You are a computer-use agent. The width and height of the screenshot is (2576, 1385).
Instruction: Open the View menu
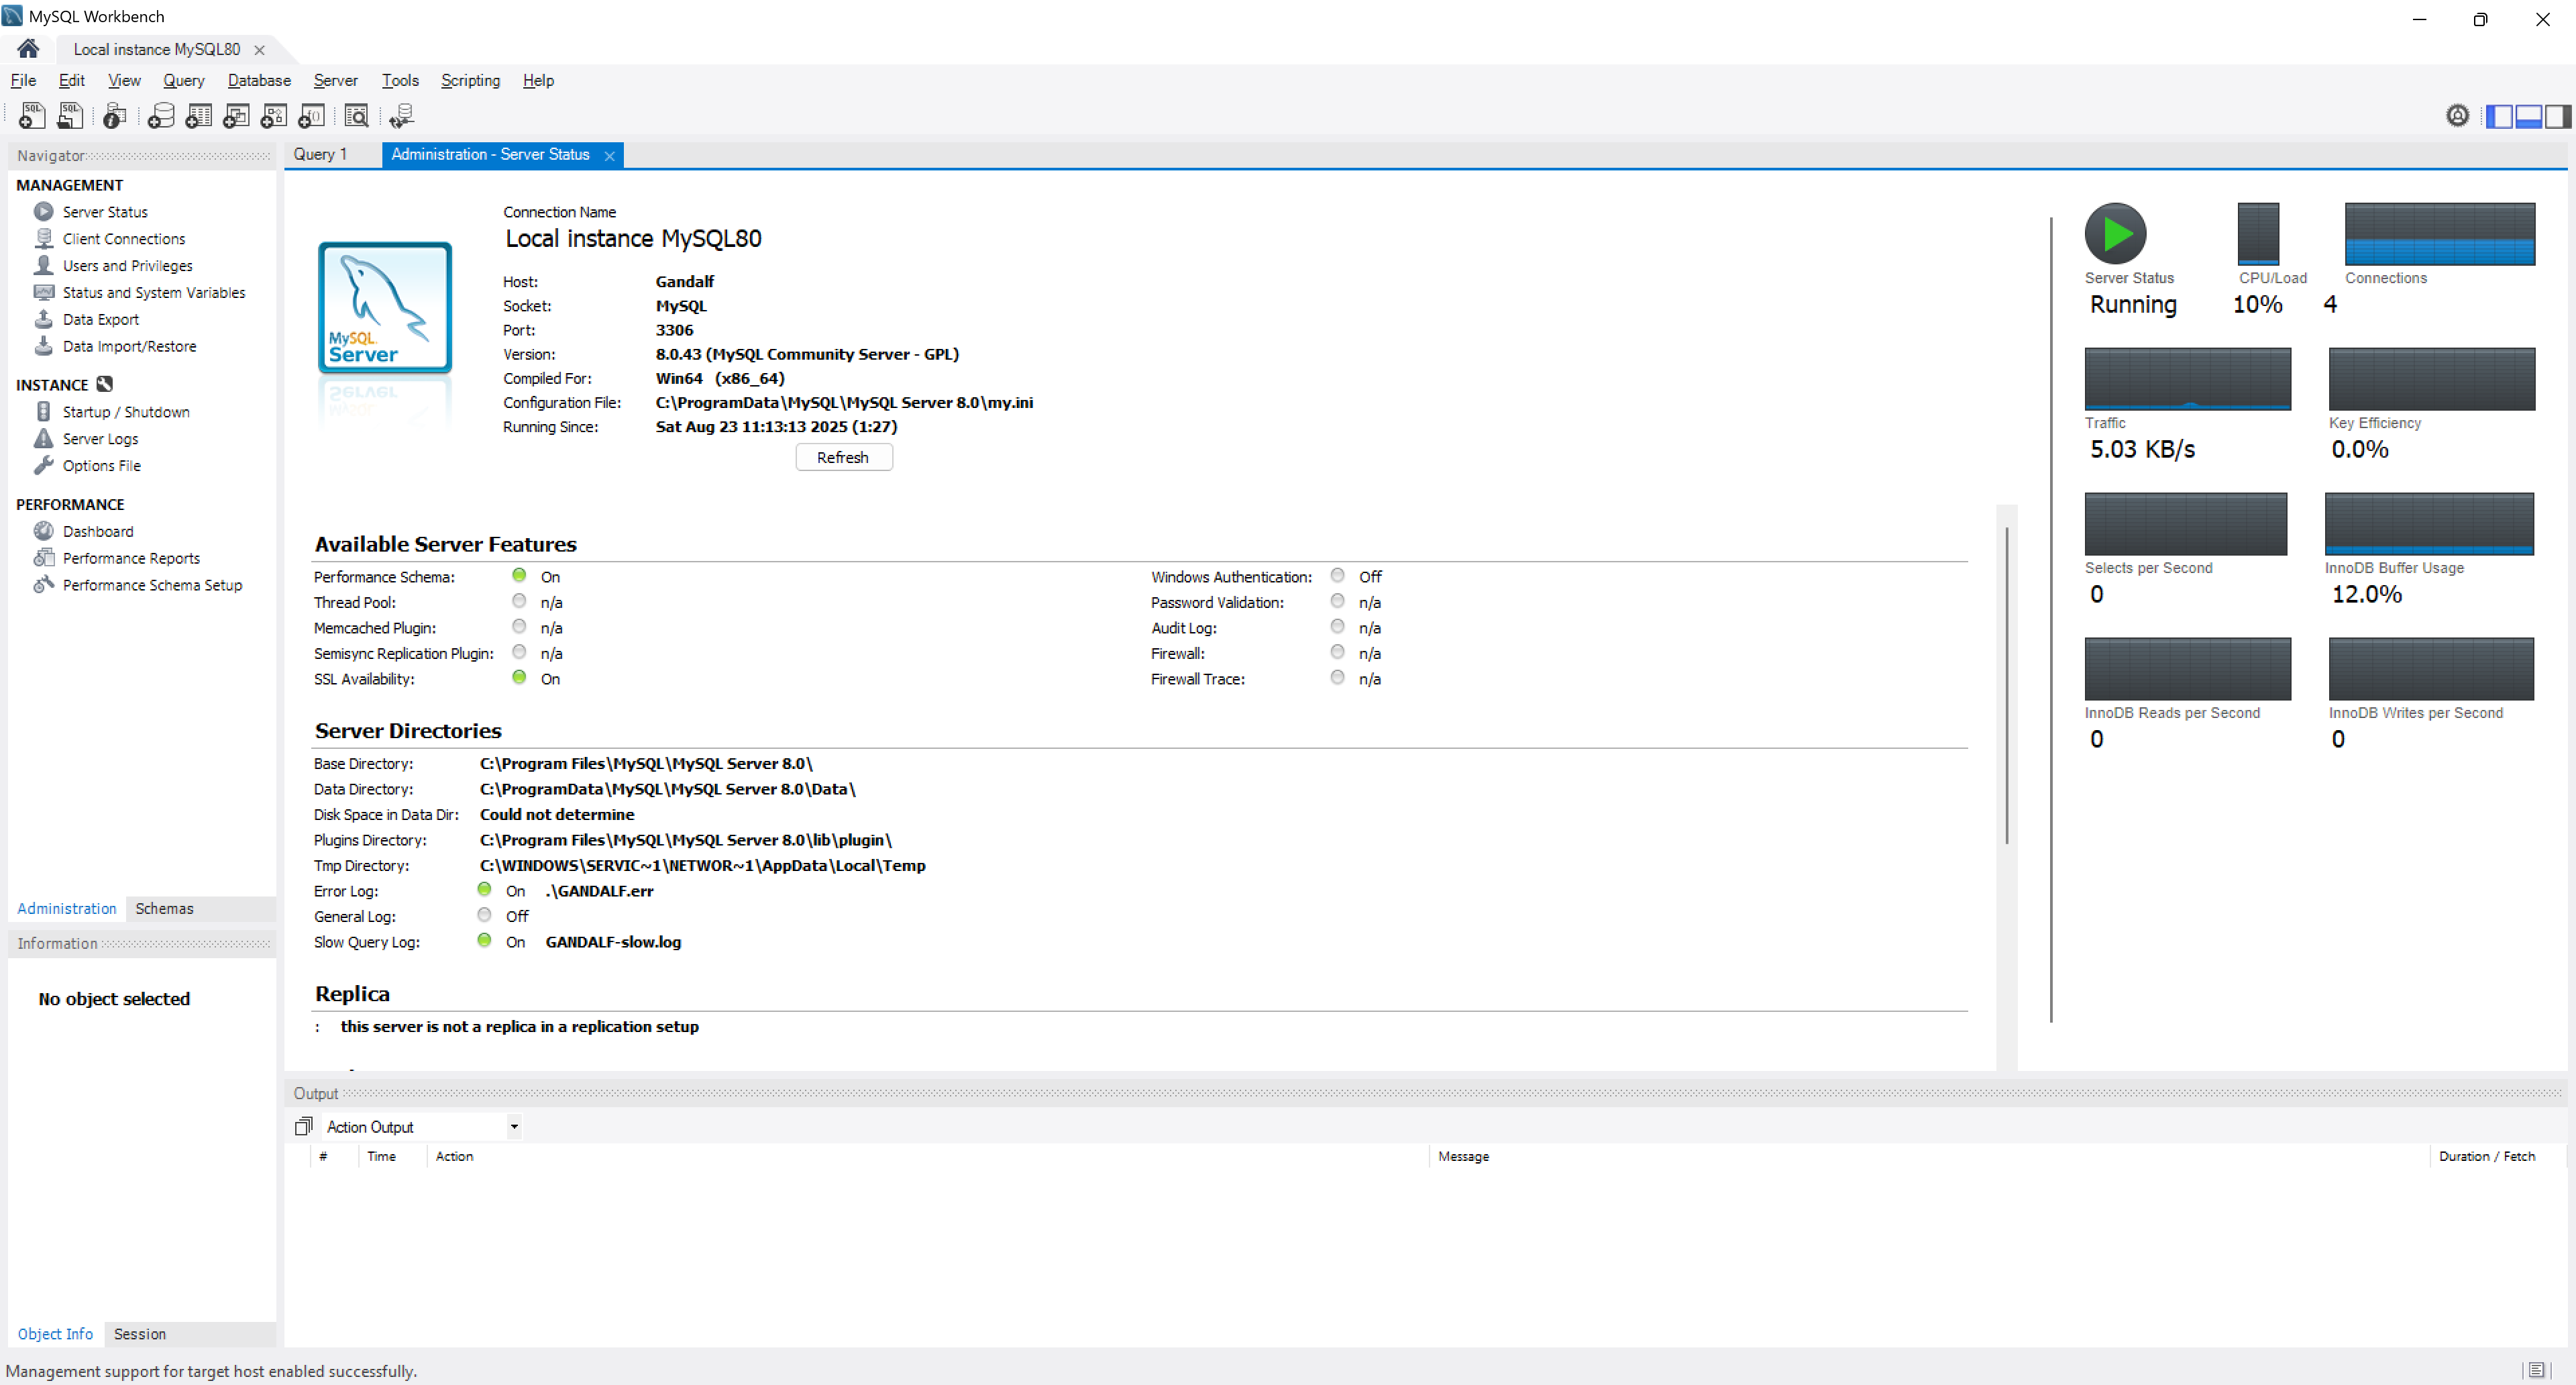[124, 81]
